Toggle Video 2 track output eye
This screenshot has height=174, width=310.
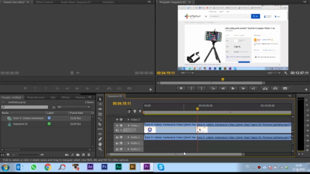coord(117,119)
